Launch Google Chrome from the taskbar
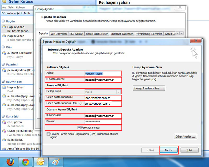Screen dimensions: 209x167 pyautogui.click(x=25, y=162)
